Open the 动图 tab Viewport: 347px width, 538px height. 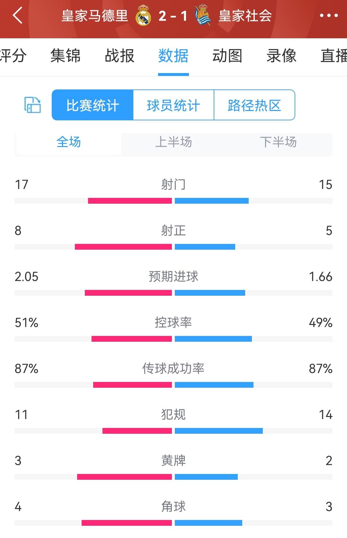[x=227, y=56]
